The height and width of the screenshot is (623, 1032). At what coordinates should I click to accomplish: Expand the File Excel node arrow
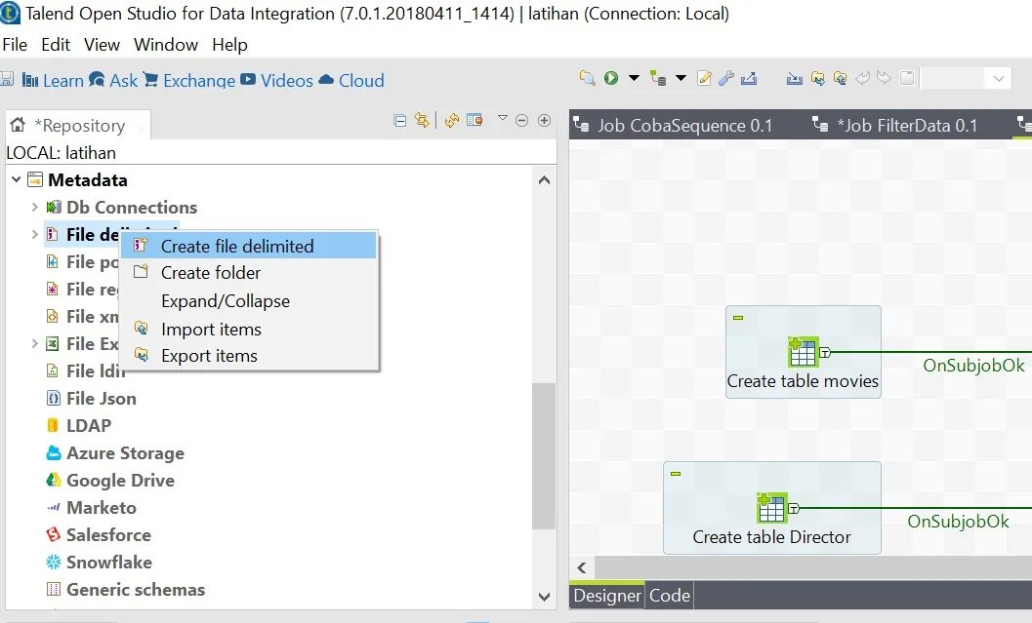34,344
